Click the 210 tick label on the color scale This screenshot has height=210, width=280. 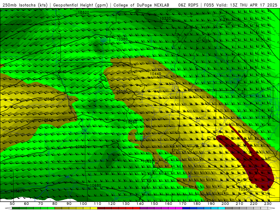click(x=239, y=204)
